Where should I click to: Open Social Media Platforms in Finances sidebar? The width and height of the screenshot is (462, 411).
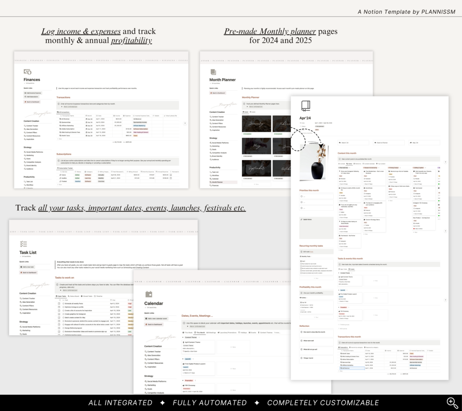(34, 152)
